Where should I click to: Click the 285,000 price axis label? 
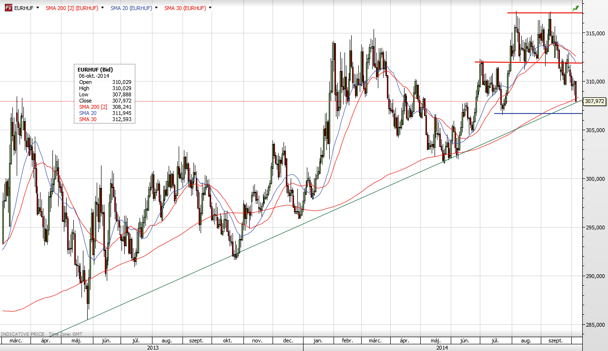(597, 325)
